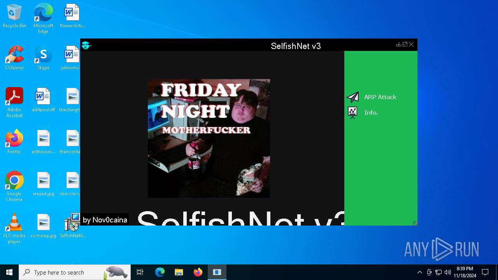The image size is (498, 280).
Task: Select the Adobe Acrobat desktop shortcut
Action: pyautogui.click(x=14, y=103)
